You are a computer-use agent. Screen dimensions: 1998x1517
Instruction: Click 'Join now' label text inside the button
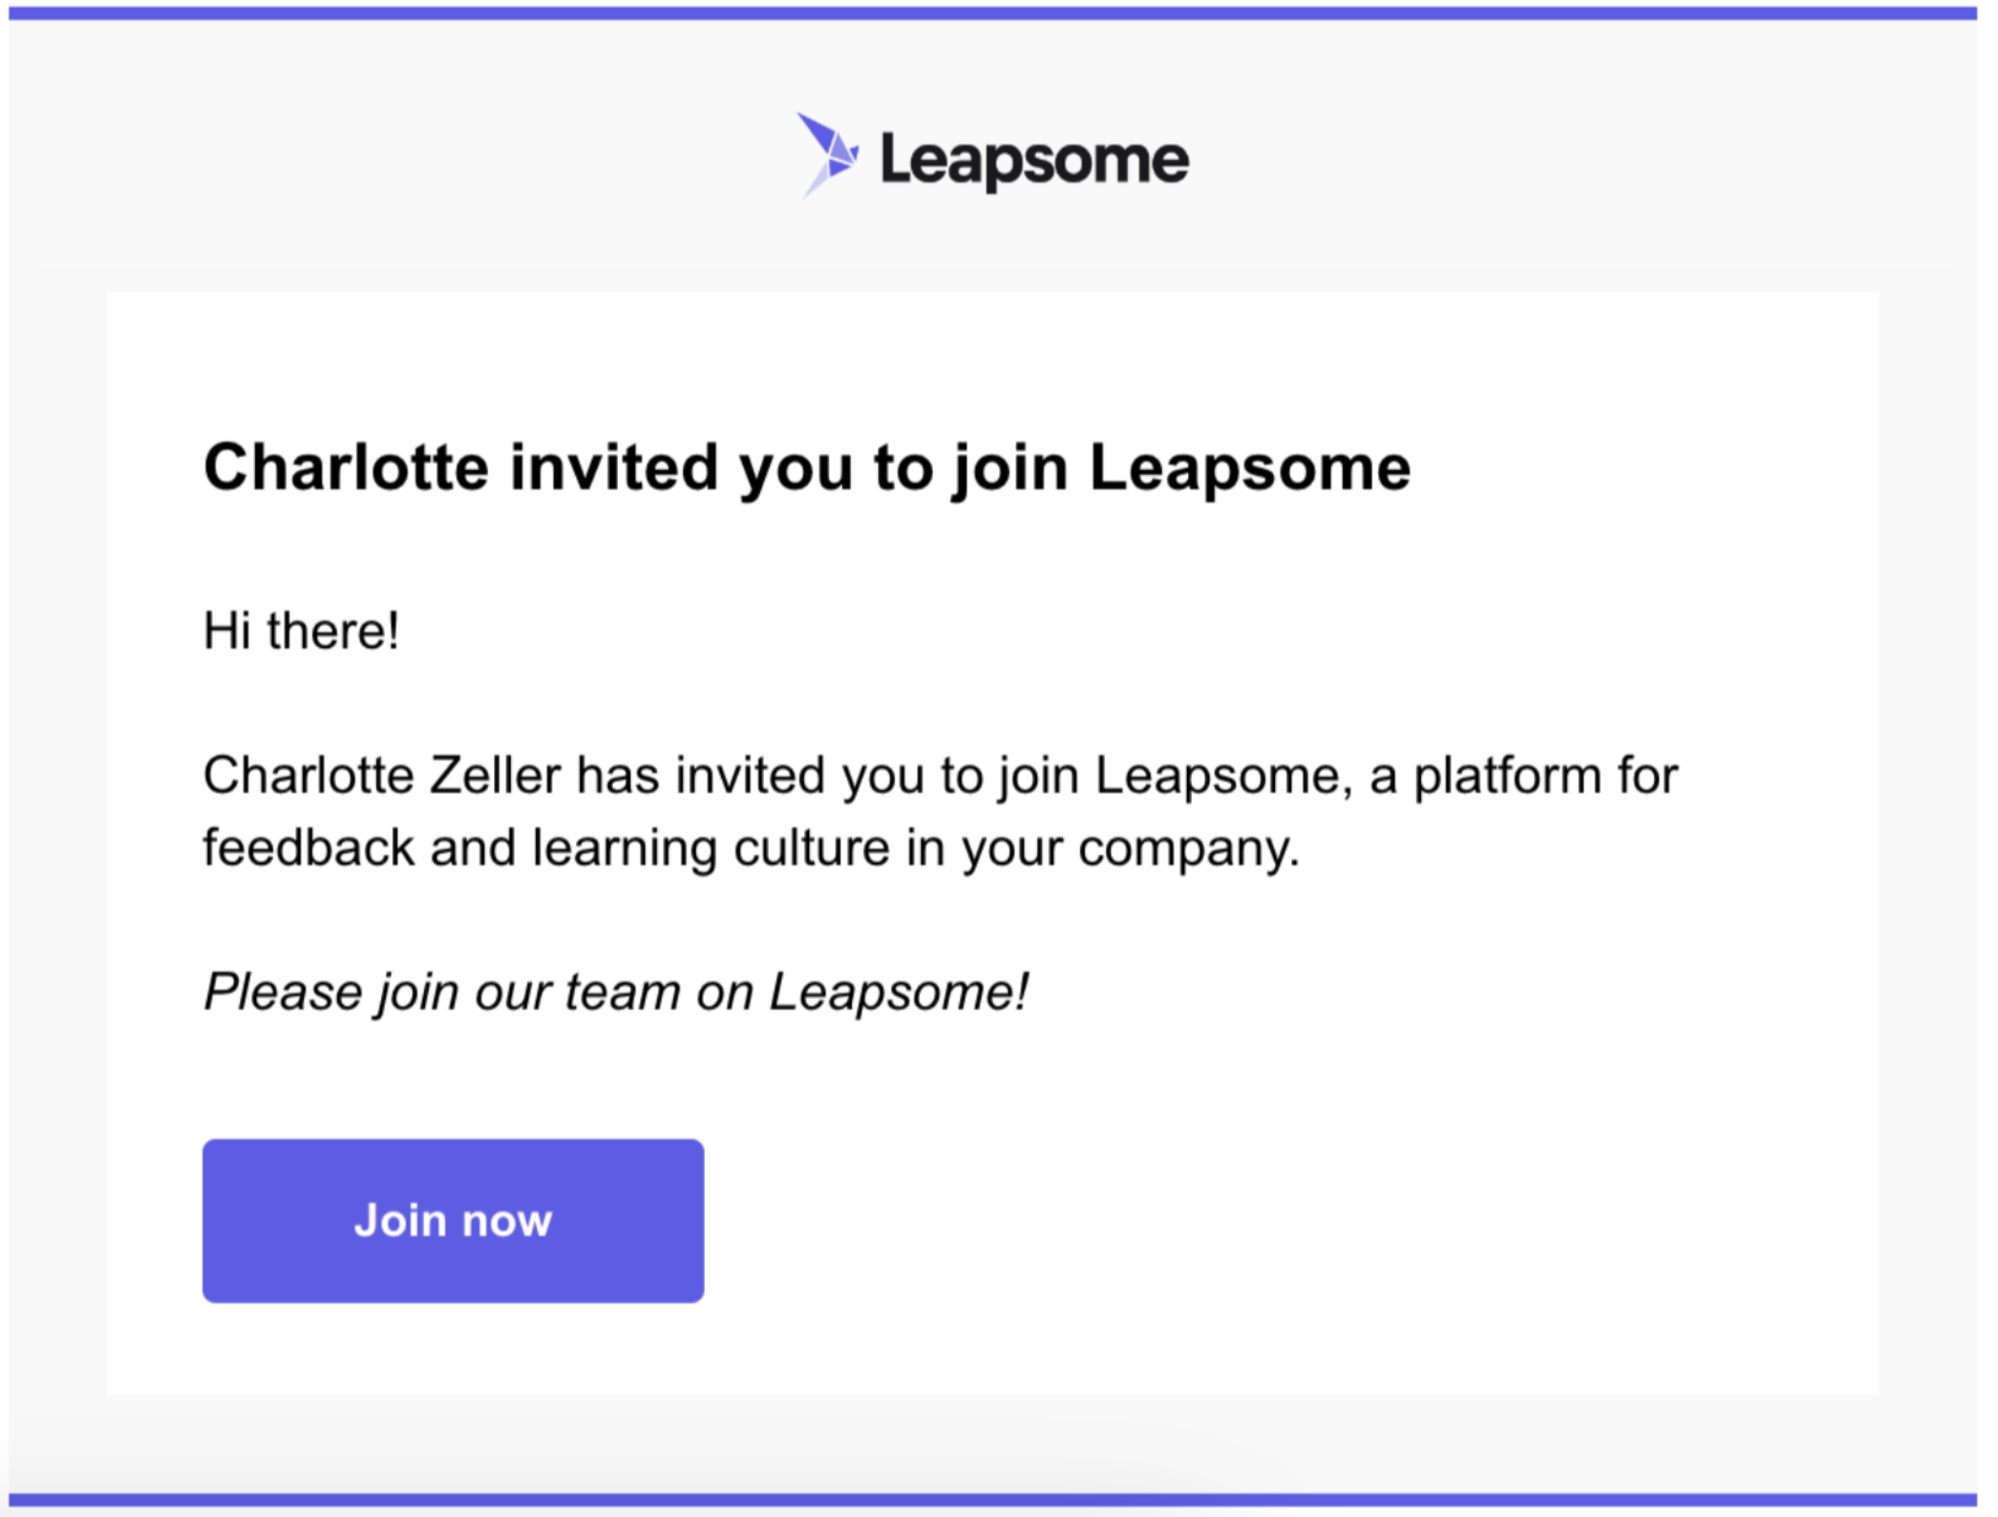[x=453, y=1221]
